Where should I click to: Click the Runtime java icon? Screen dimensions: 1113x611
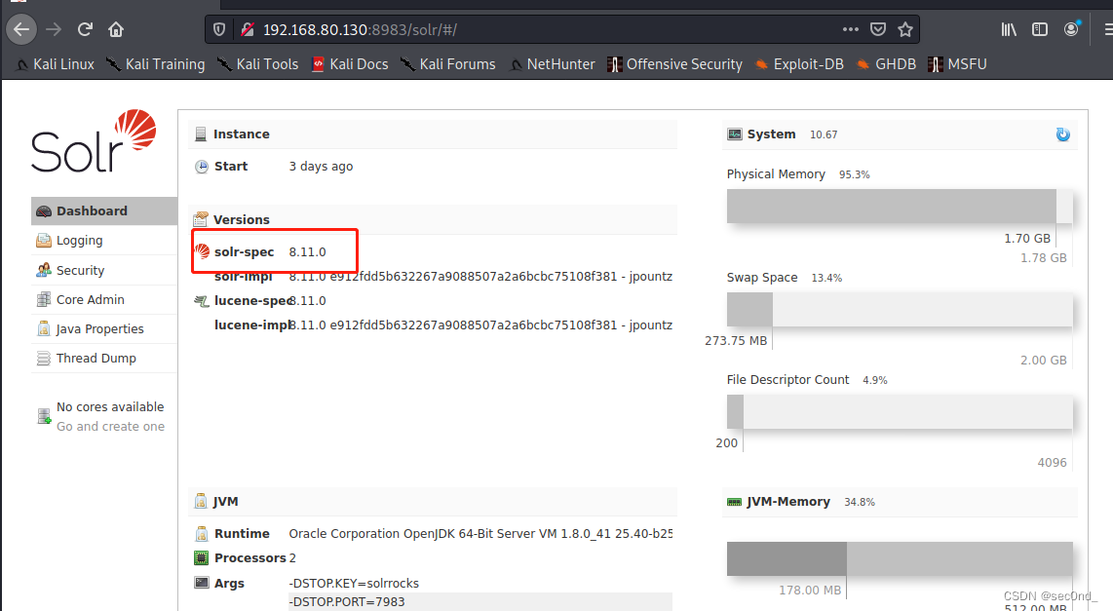[x=202, y=534]
